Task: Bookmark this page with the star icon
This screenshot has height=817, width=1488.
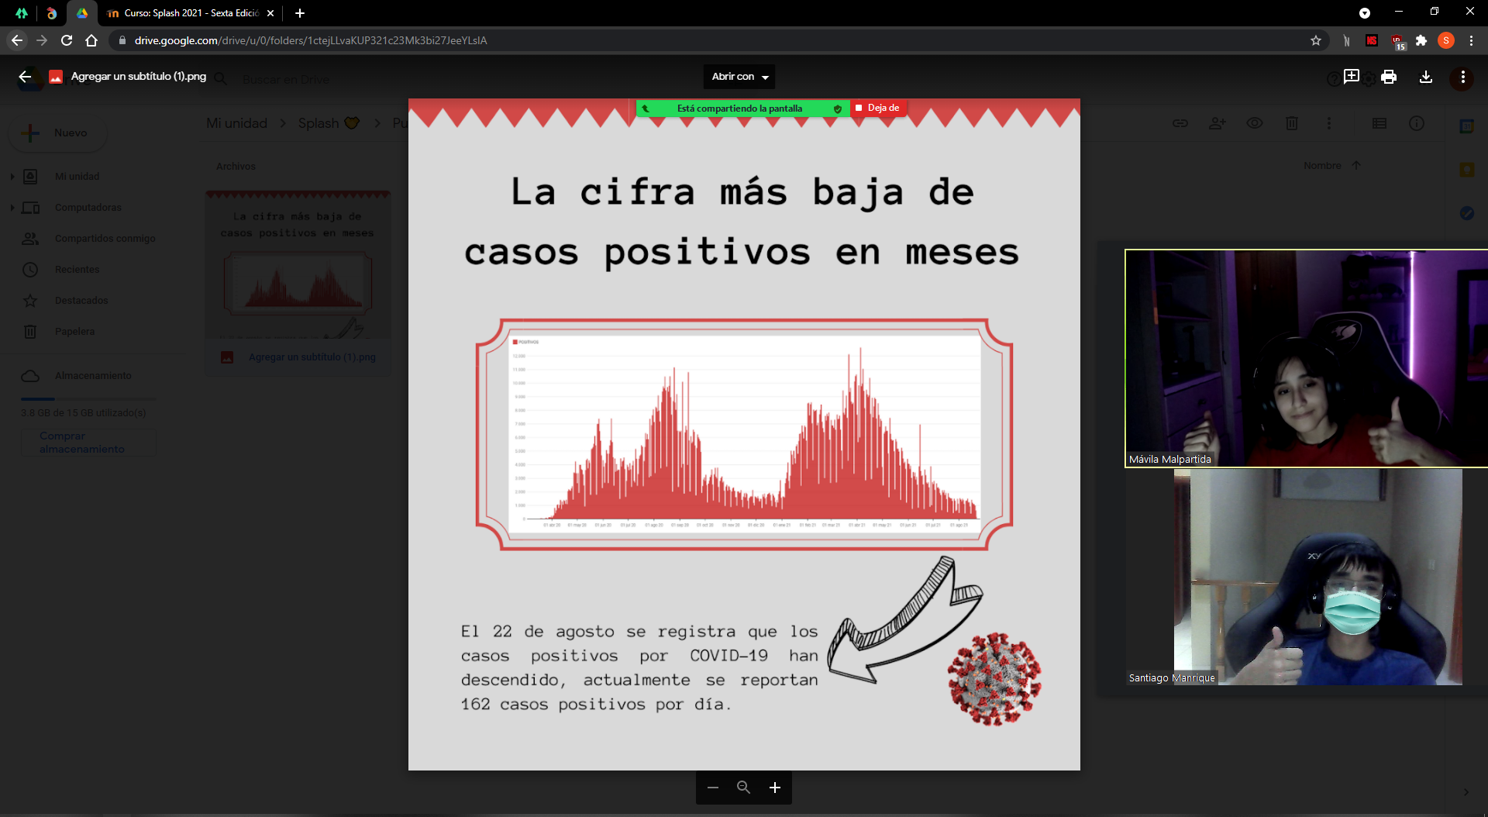Action: [x=1316, y=40]
